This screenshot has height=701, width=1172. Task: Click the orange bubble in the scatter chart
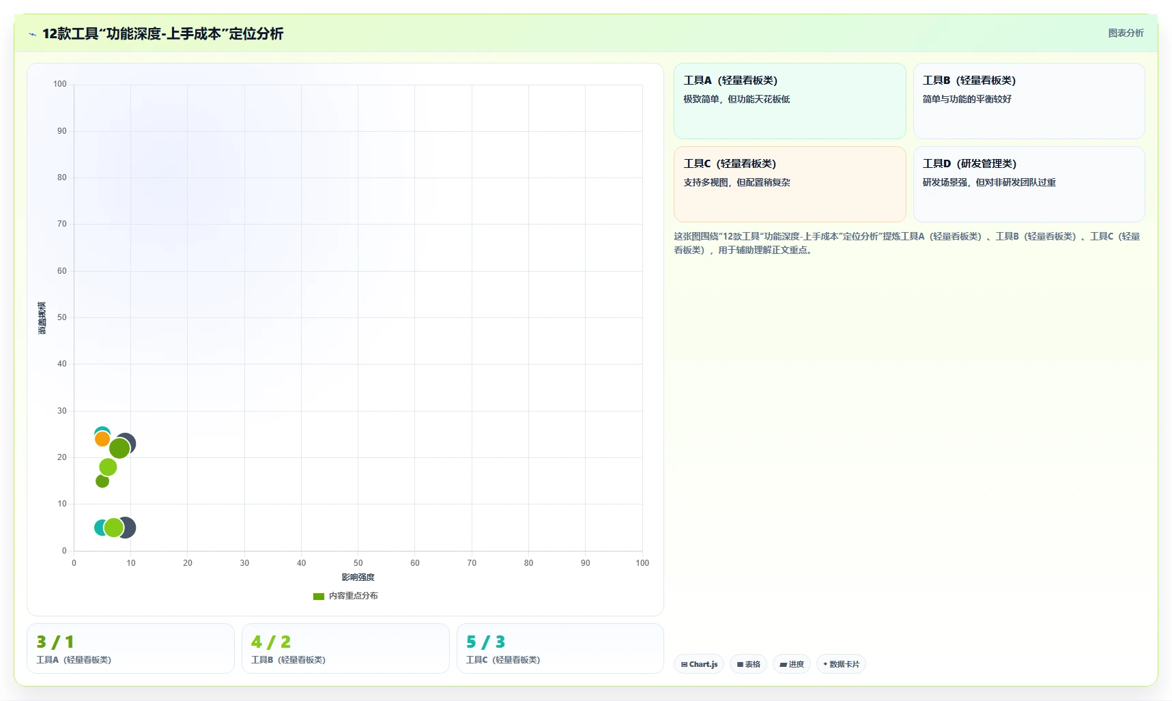102,439
